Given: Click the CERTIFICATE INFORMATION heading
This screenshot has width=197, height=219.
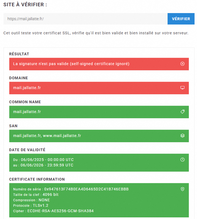Looking at the screenshot, I should tap(37, 179).
